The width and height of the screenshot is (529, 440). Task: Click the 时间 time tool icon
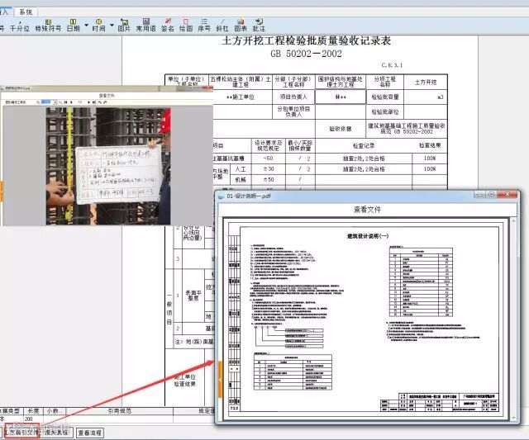coord(98,26)
